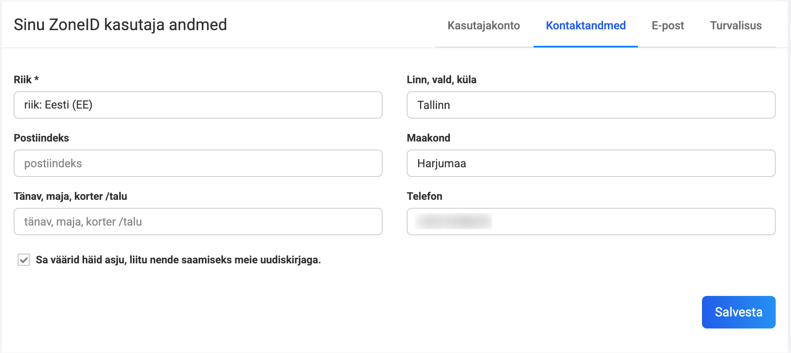Toggle the newsletter subscription checkbox
This screenshot has width=791, height=353.
coord(24,260)
